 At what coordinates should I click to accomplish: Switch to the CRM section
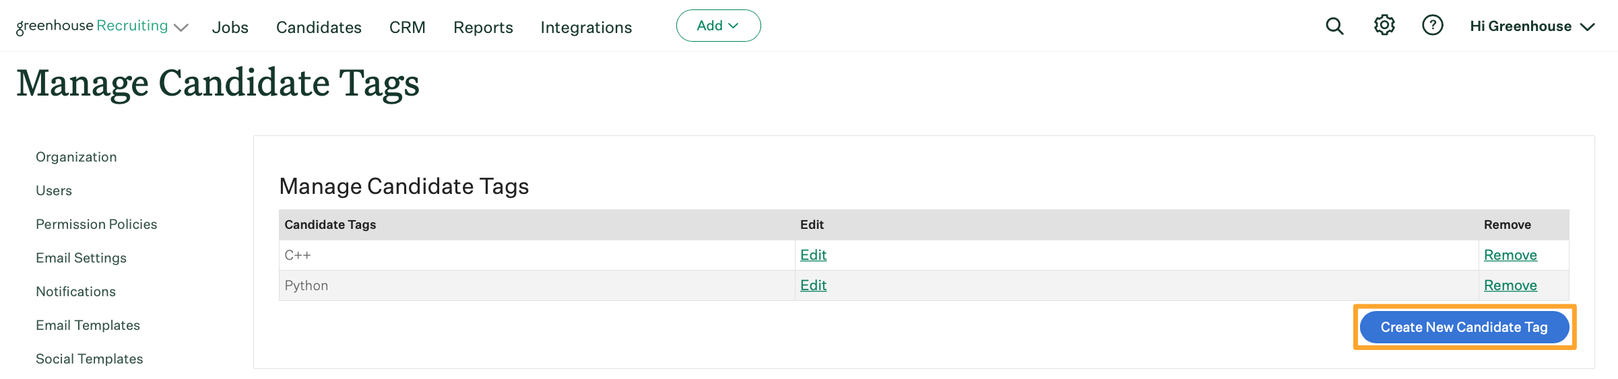pos(408,28)
